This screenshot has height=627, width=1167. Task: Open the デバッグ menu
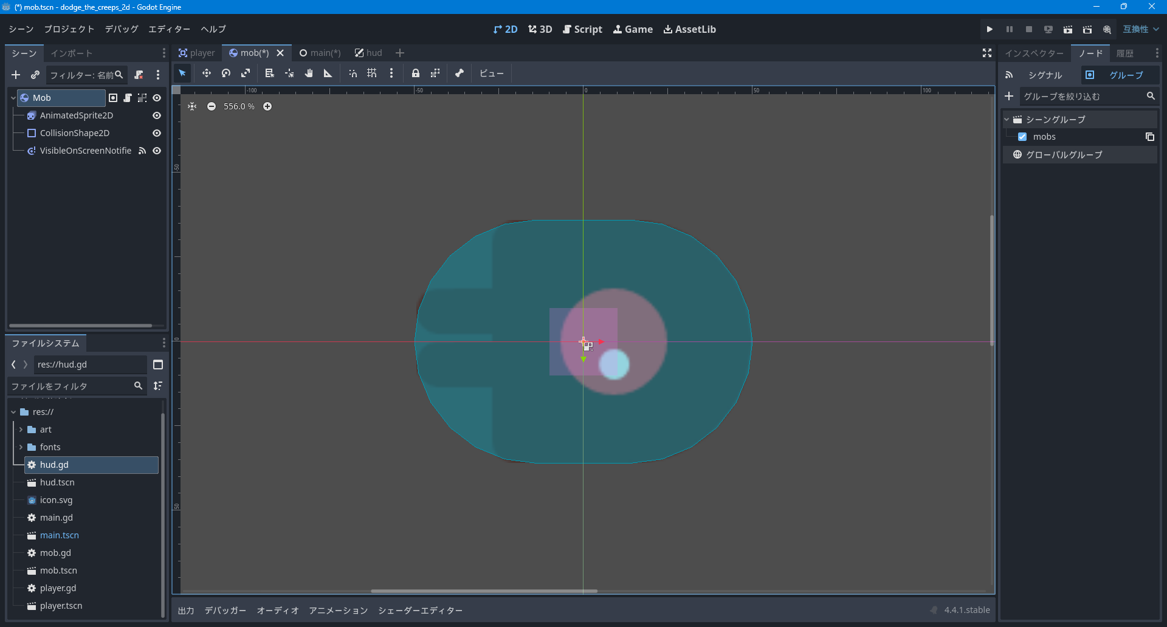coord(122,29)
